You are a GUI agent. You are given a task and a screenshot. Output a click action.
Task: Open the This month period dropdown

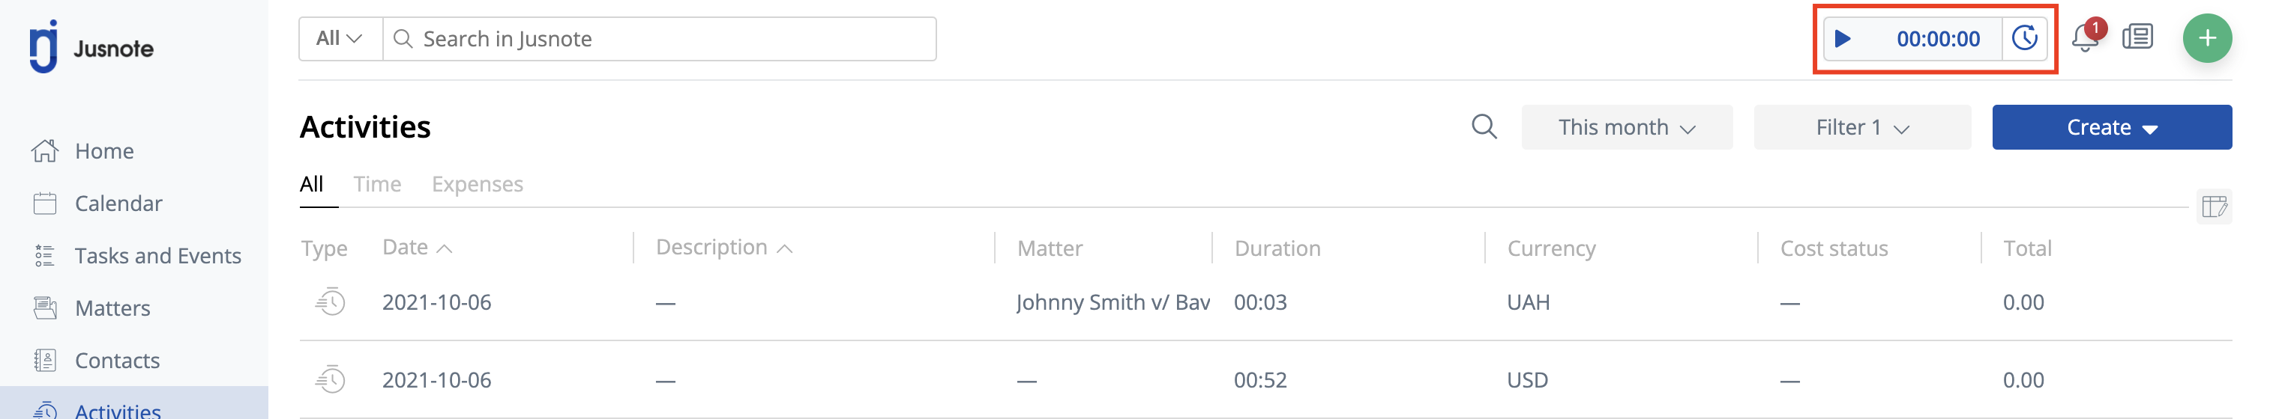pyautogui.click(x=1626, y=128)
